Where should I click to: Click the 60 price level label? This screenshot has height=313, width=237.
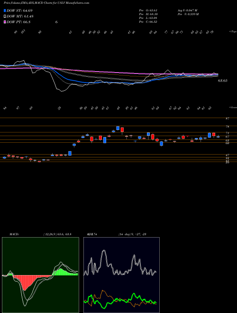pos(227,143)
